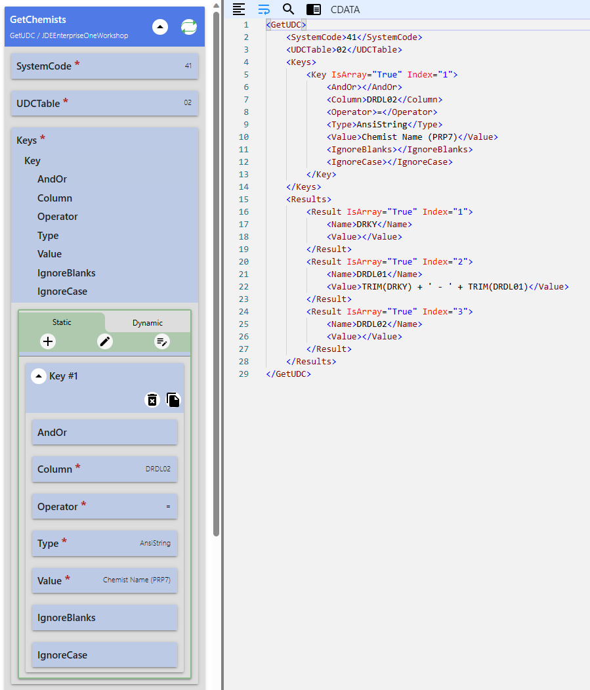Select the Key node under Keys
The image size is (590, 690).
(32, 161)
